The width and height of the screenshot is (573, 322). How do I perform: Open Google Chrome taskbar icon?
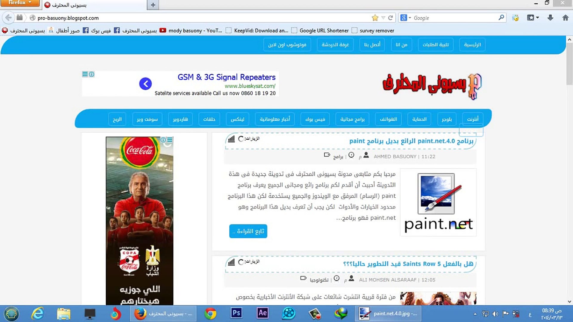click(210, 314)
